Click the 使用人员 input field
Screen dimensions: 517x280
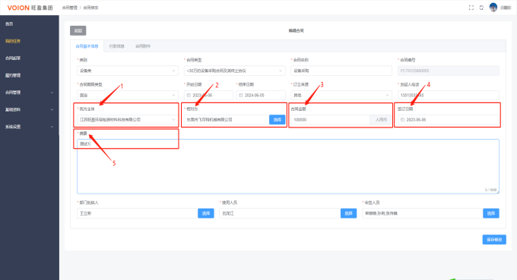[x=280, y=213]
